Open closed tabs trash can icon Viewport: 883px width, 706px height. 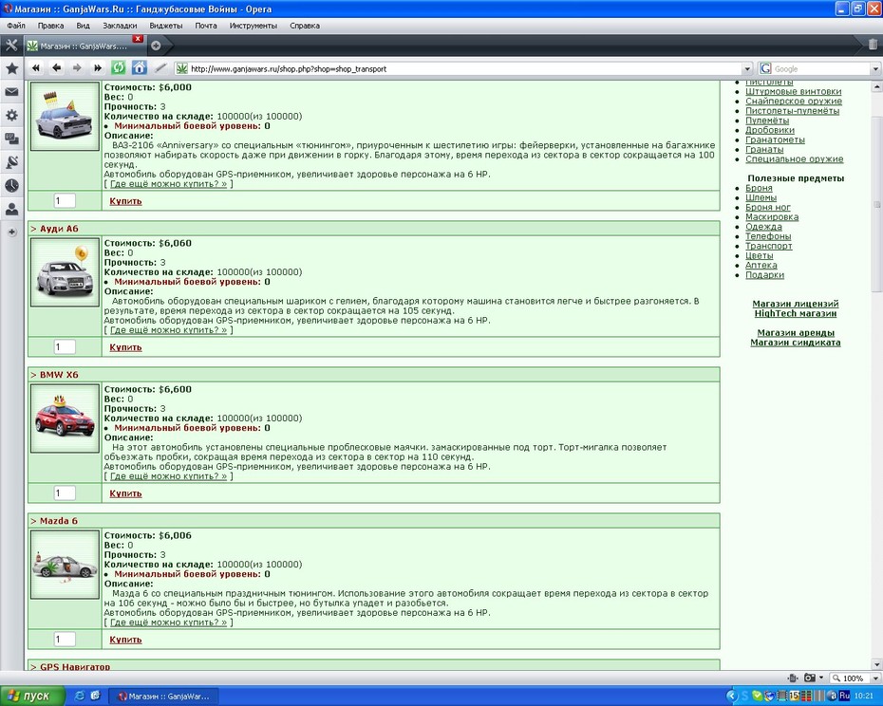pos(873,45)
